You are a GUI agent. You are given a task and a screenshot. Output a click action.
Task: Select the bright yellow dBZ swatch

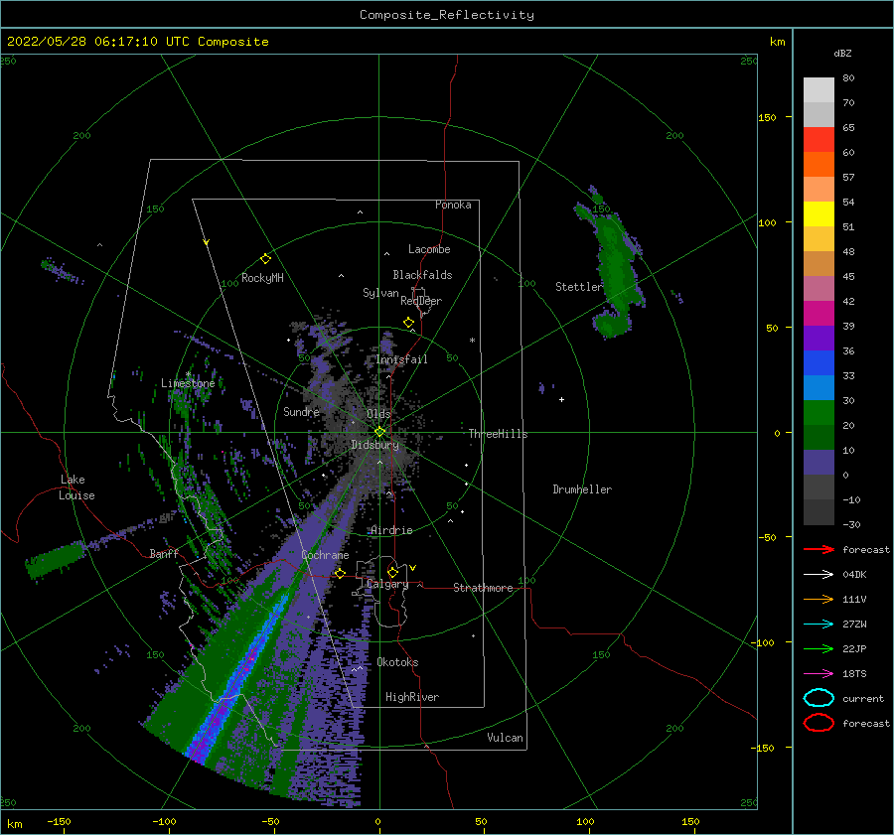click(x=819, y=214)
